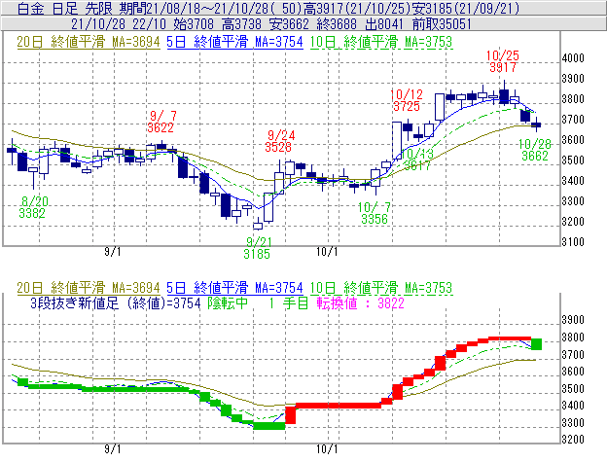This screenshot has width=607, height=462.
Task: Click the 10/1 date label under upper chart
Action: coord(327,252)
